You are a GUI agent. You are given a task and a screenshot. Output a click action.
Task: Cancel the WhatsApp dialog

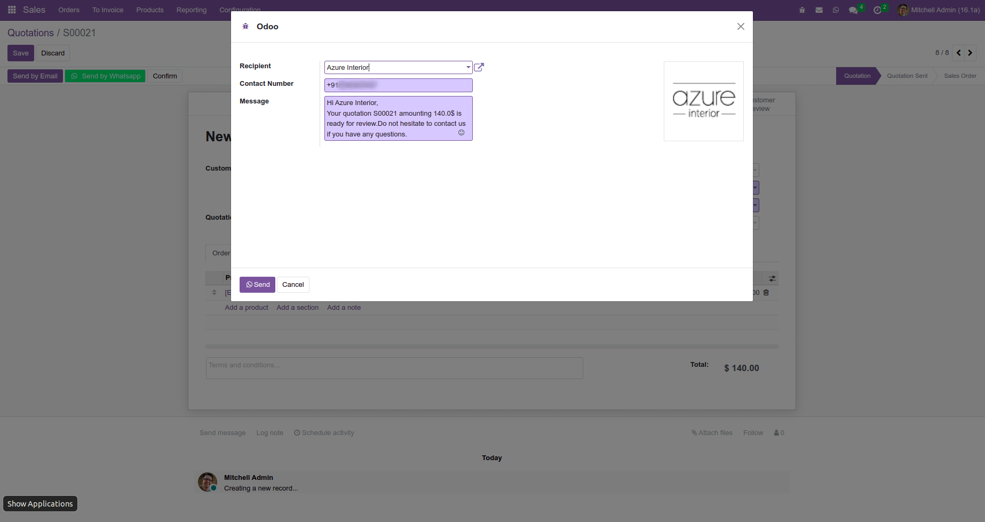click(x=293, y=285)
